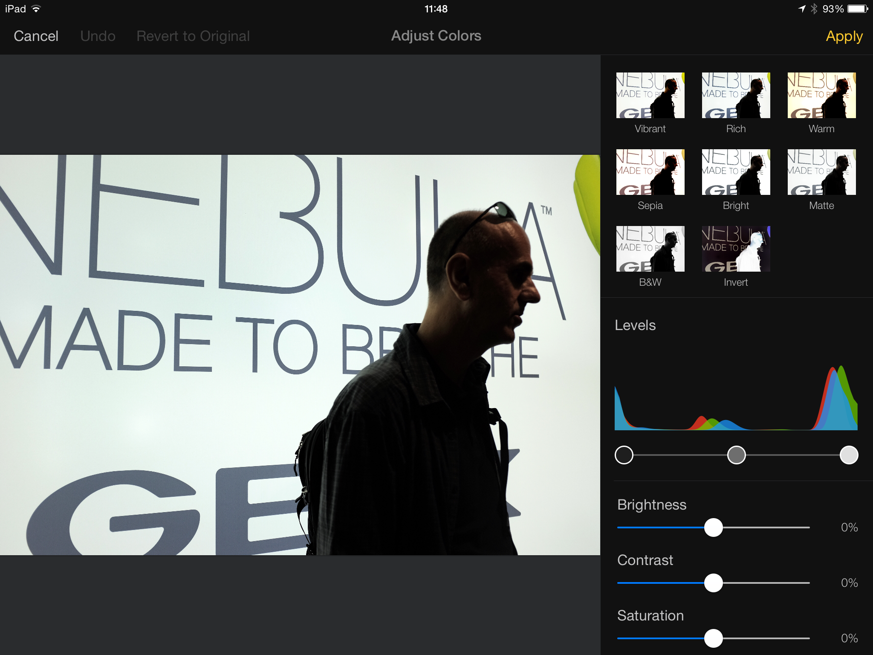This screenshot has width=873, height=655.
Task: Click the Brightness slider knob
Action: point(713,527)
